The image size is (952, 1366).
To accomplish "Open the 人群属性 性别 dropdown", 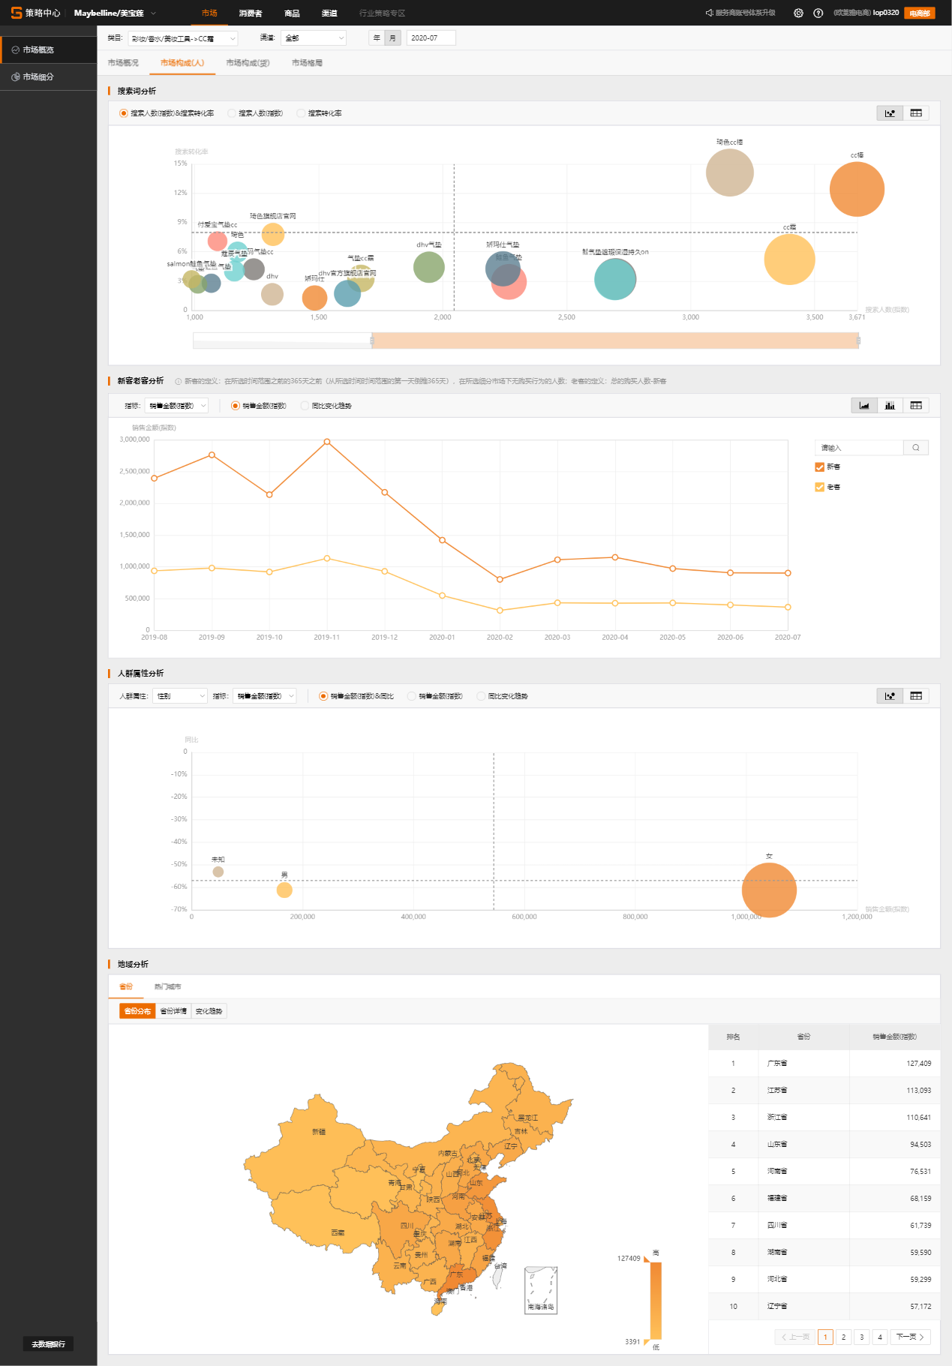I will [179, 696].
